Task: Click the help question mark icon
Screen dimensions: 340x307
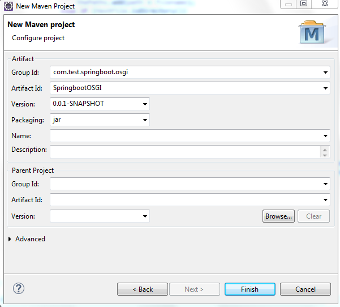Action: coord(19,288)
